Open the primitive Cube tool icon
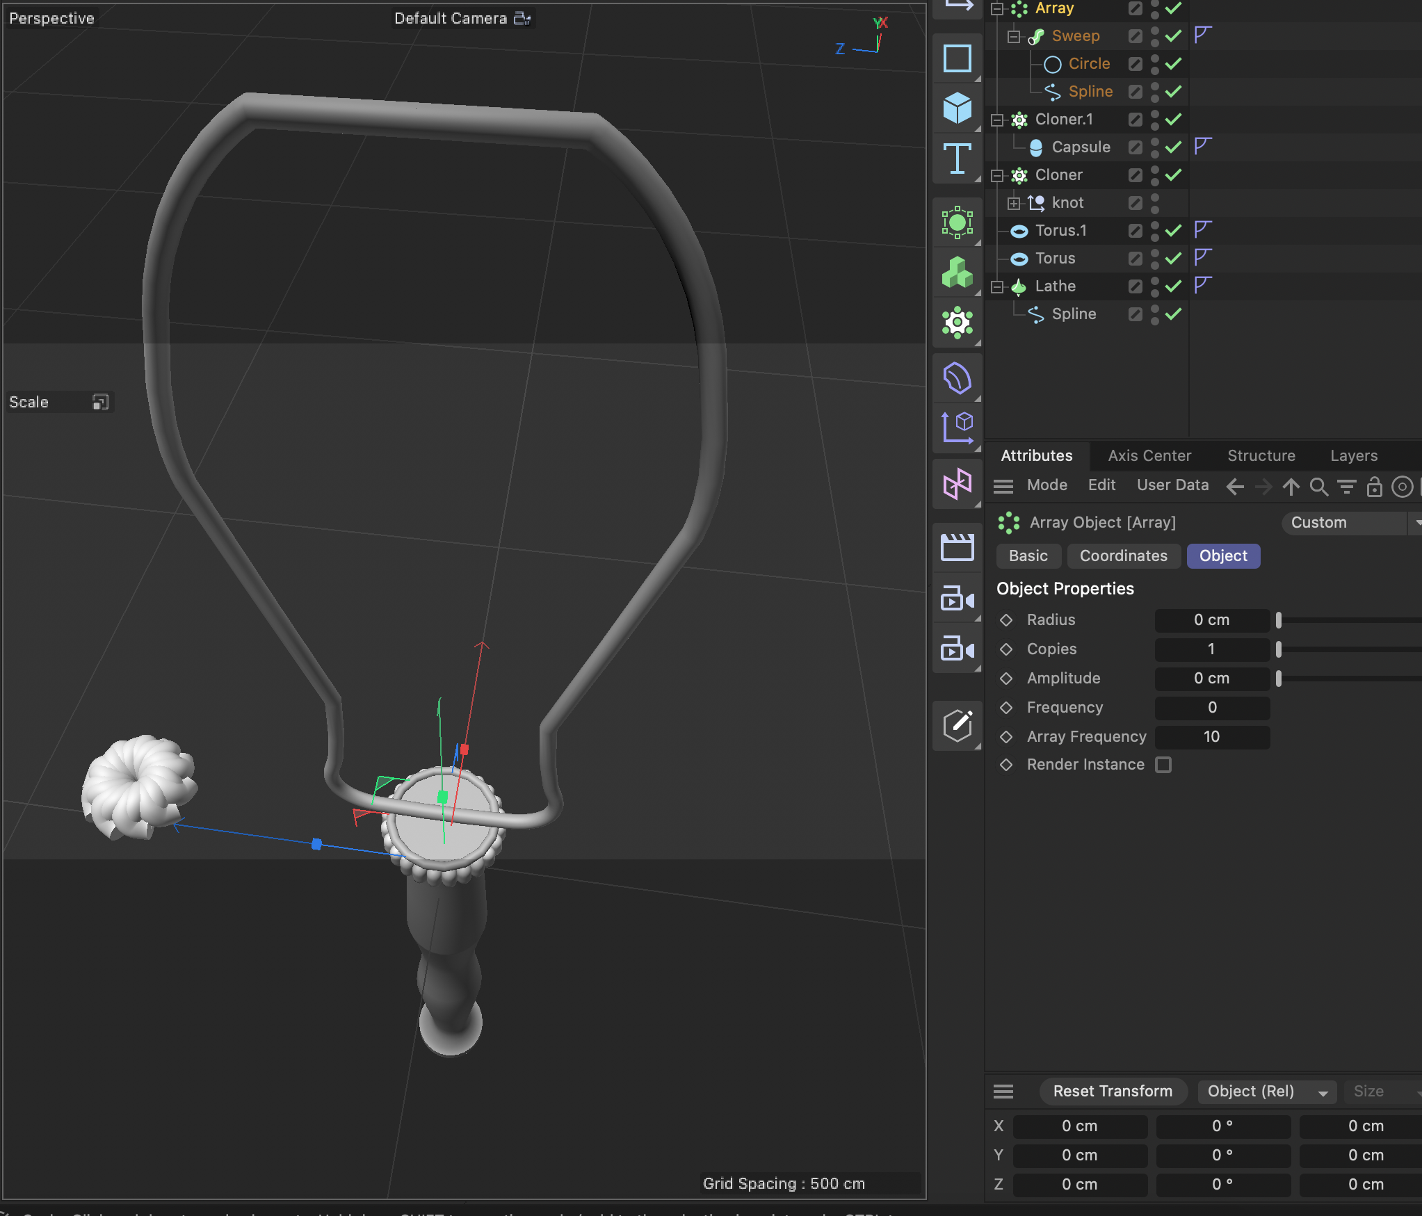This screenshot has height=1216, width=1422. (958, 108)
